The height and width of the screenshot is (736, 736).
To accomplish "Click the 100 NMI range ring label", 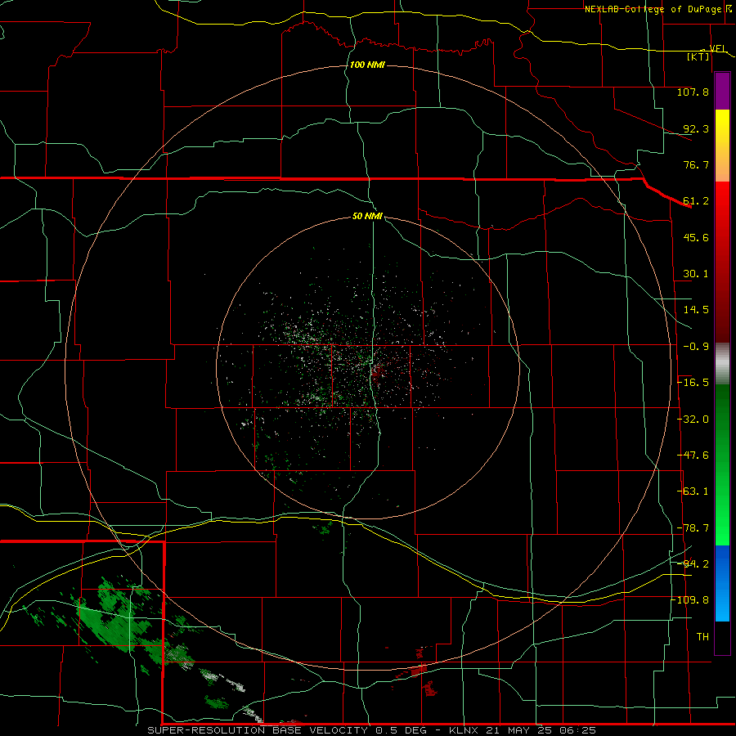I will point(367,65).
